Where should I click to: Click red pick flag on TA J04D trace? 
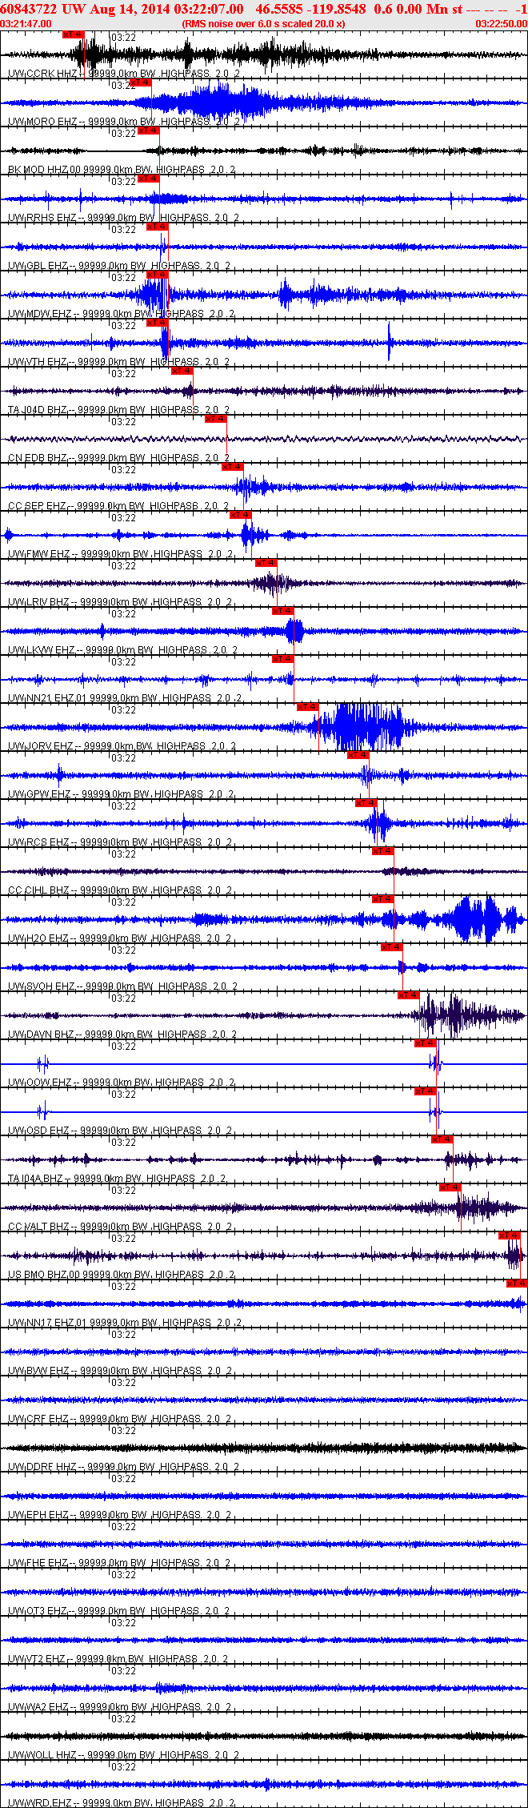(x=182, y=371)
